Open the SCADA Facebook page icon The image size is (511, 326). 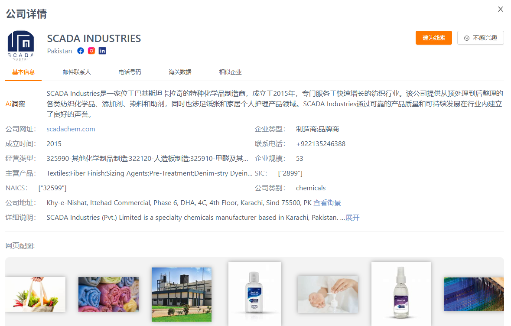coord(81,51)
